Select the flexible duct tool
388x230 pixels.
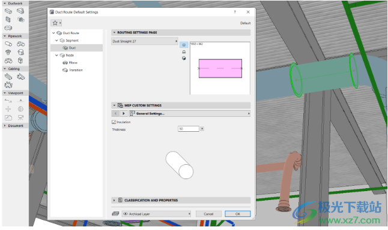click(8, 28)
